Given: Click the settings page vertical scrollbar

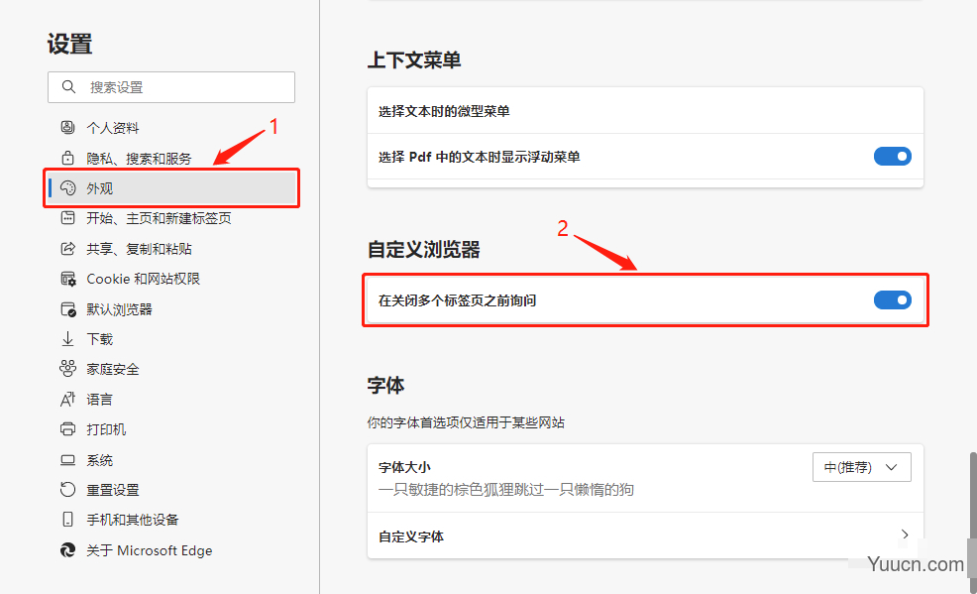Looking at the screenshot, I should [973, 521].
